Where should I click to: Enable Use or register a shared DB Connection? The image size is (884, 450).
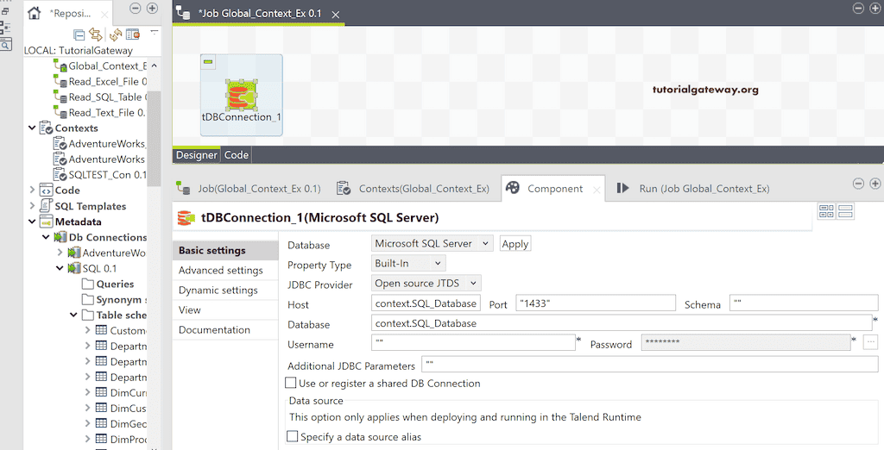click(291, 383)
